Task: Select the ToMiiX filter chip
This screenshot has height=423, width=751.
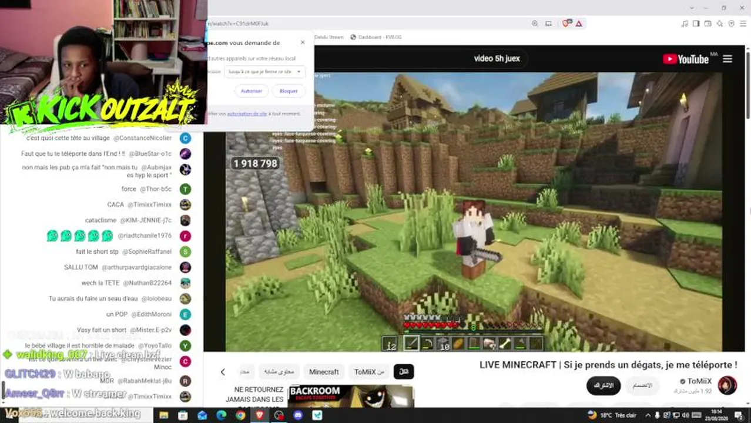Action: pyautogui.click(x=369, y=372)
